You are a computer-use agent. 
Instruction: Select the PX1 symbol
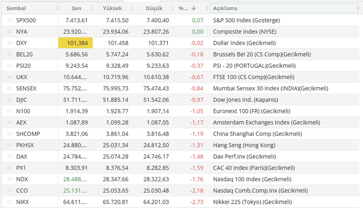[x=21, y=168]
